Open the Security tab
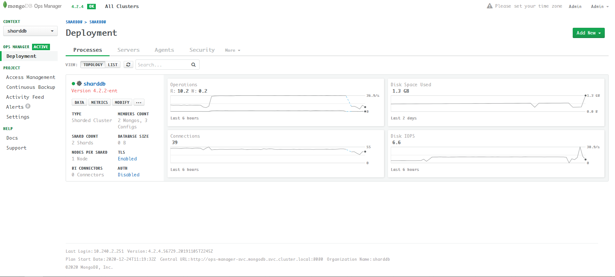Viewport: 615px width, 277px height. click(202, 50)
